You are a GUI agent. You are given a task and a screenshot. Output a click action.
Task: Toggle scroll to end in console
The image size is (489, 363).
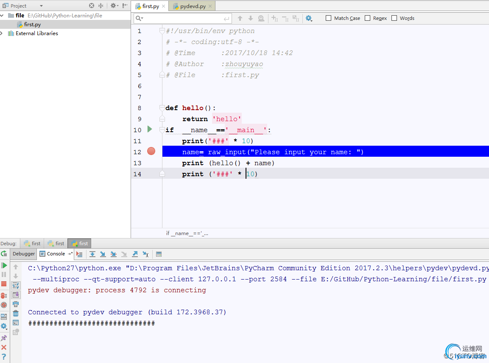point(16,295)
